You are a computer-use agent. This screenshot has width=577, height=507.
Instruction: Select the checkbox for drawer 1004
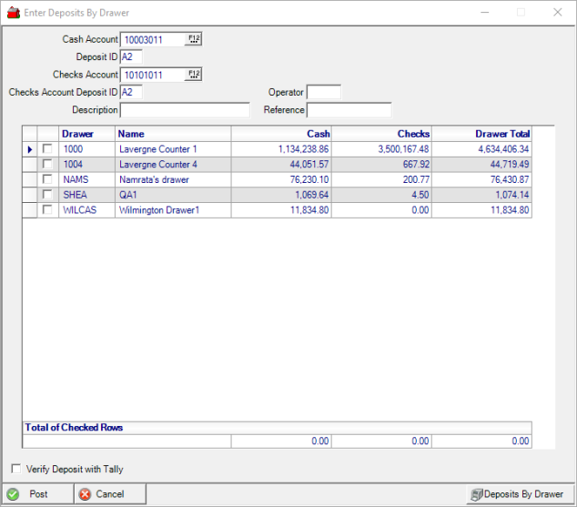(47, 165)
